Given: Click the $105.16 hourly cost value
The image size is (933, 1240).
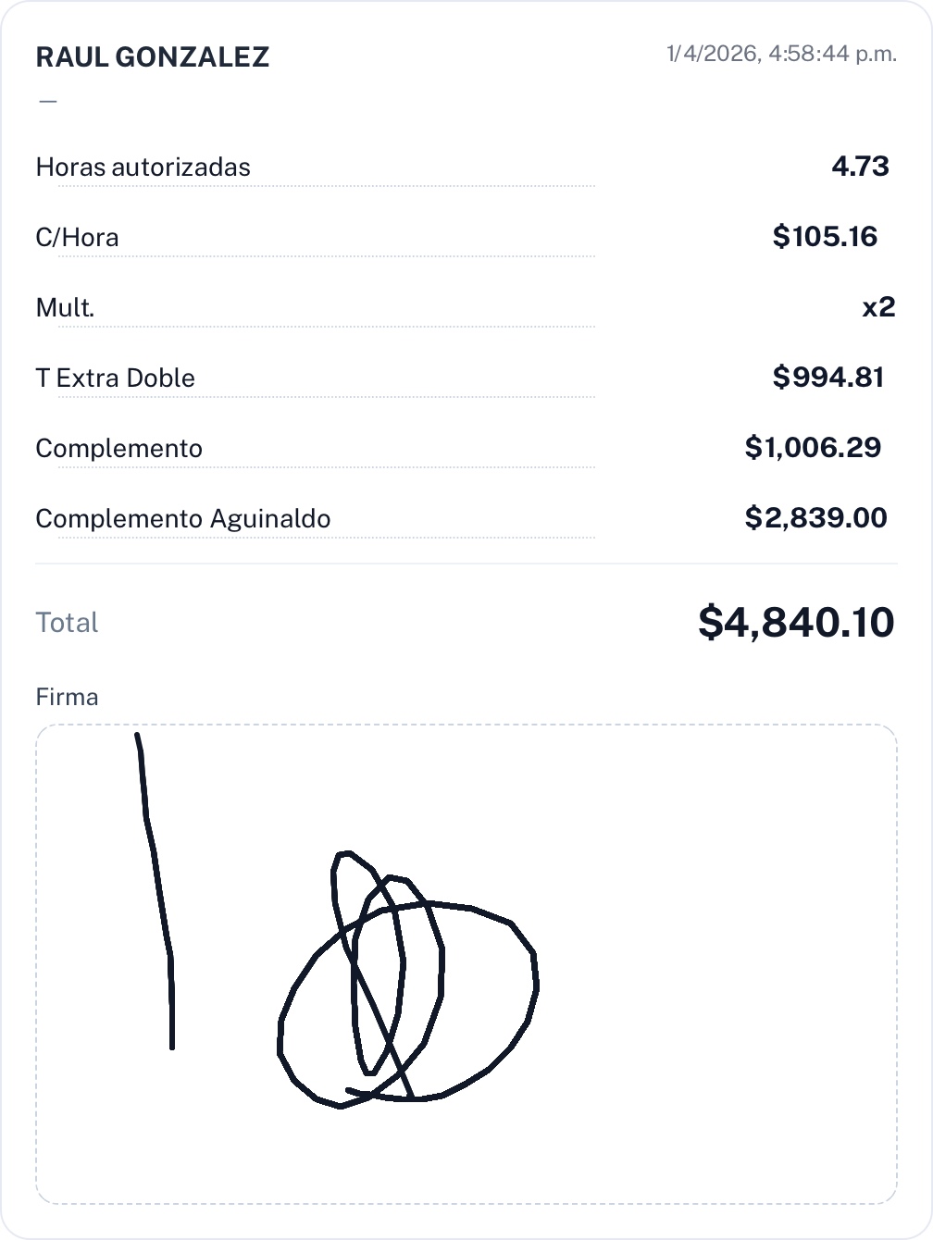Looking at the screenshot, I should click(x=825, y=237).
